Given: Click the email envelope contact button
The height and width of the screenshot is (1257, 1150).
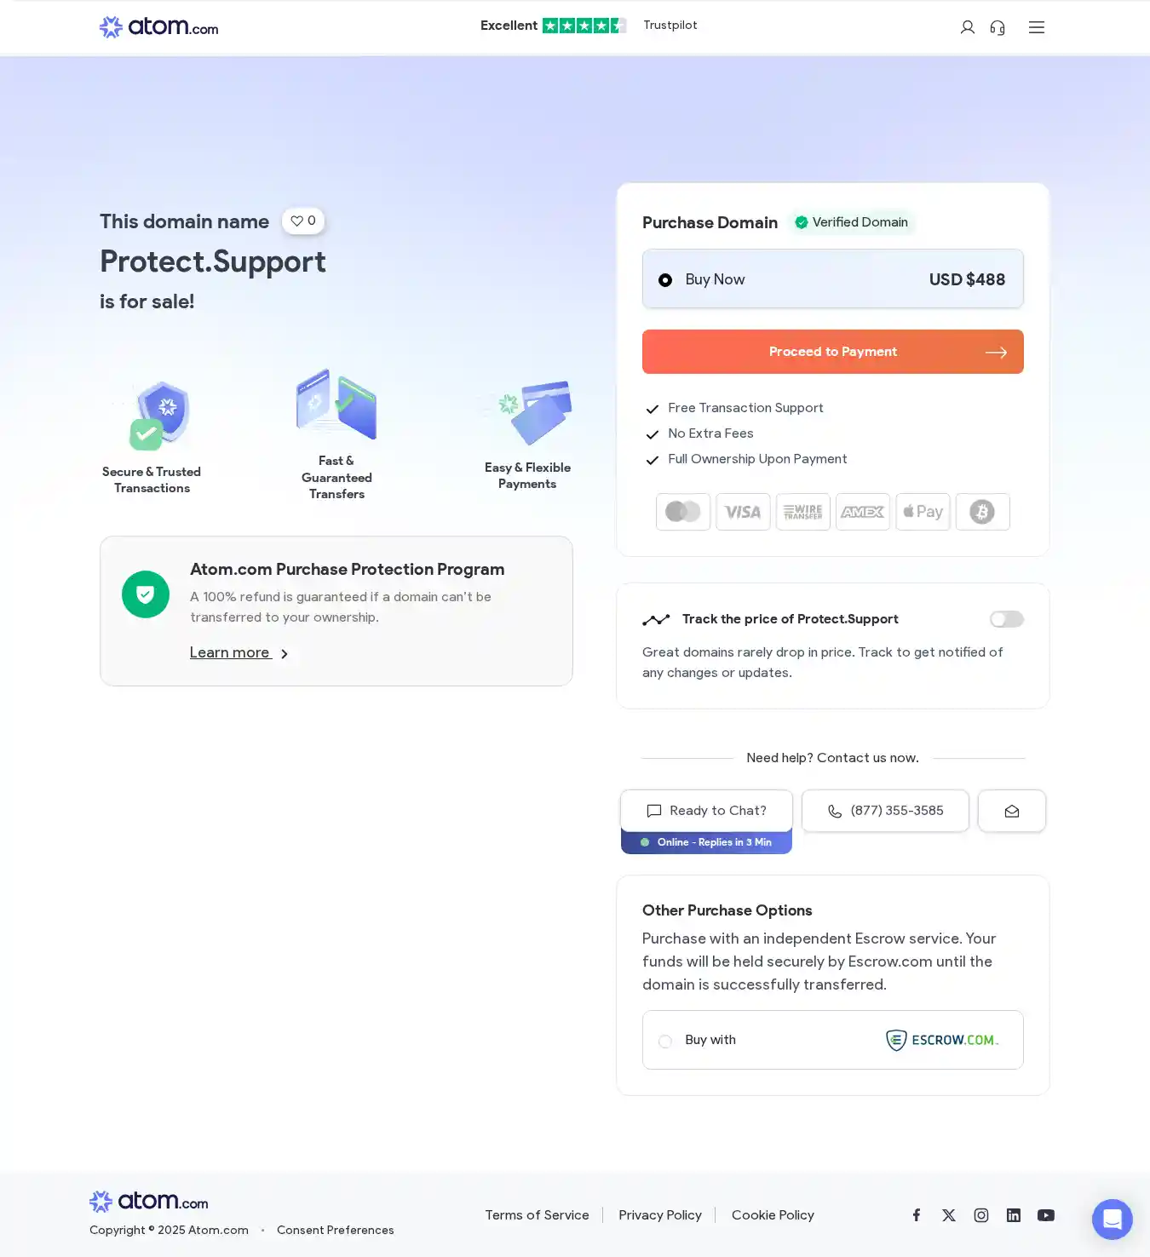Looking at the screenshot, I should click(x=1012, y=811).
